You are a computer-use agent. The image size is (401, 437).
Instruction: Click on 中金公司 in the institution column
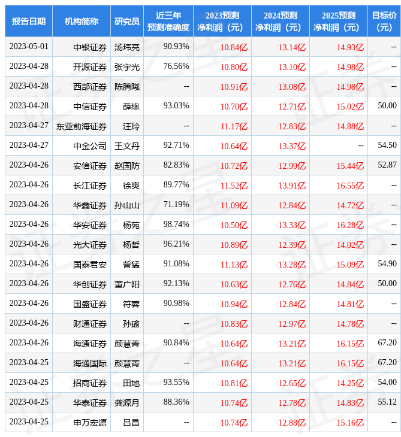(x=90, y=146)
